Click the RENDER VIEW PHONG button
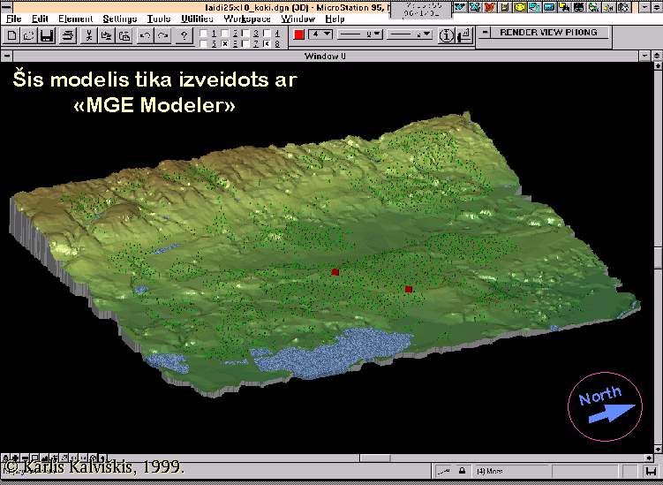 coord(549,32)
